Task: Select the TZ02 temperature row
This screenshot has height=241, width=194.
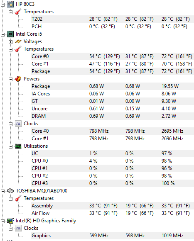Action: click(x=112, y=19)
